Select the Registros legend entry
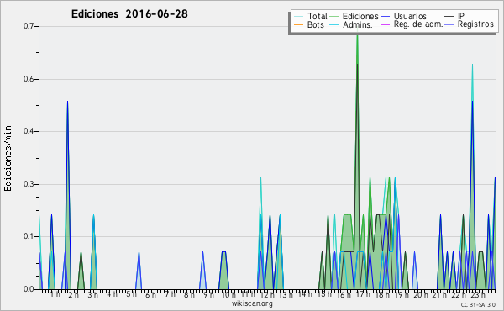The image size is (504, 311). click(470, 24)
